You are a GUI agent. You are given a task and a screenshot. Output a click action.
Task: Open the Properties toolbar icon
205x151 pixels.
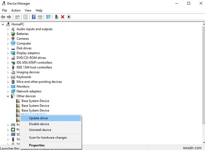[x=25, y=17]
